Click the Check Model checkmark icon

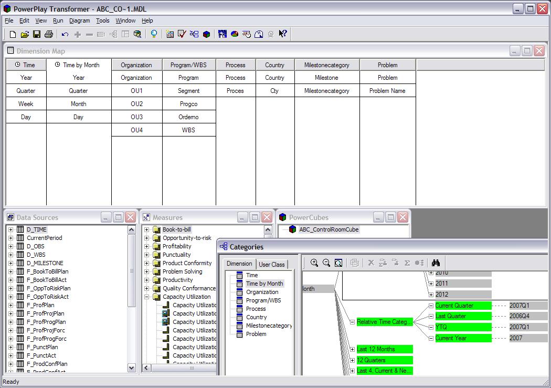coord(182,34)
